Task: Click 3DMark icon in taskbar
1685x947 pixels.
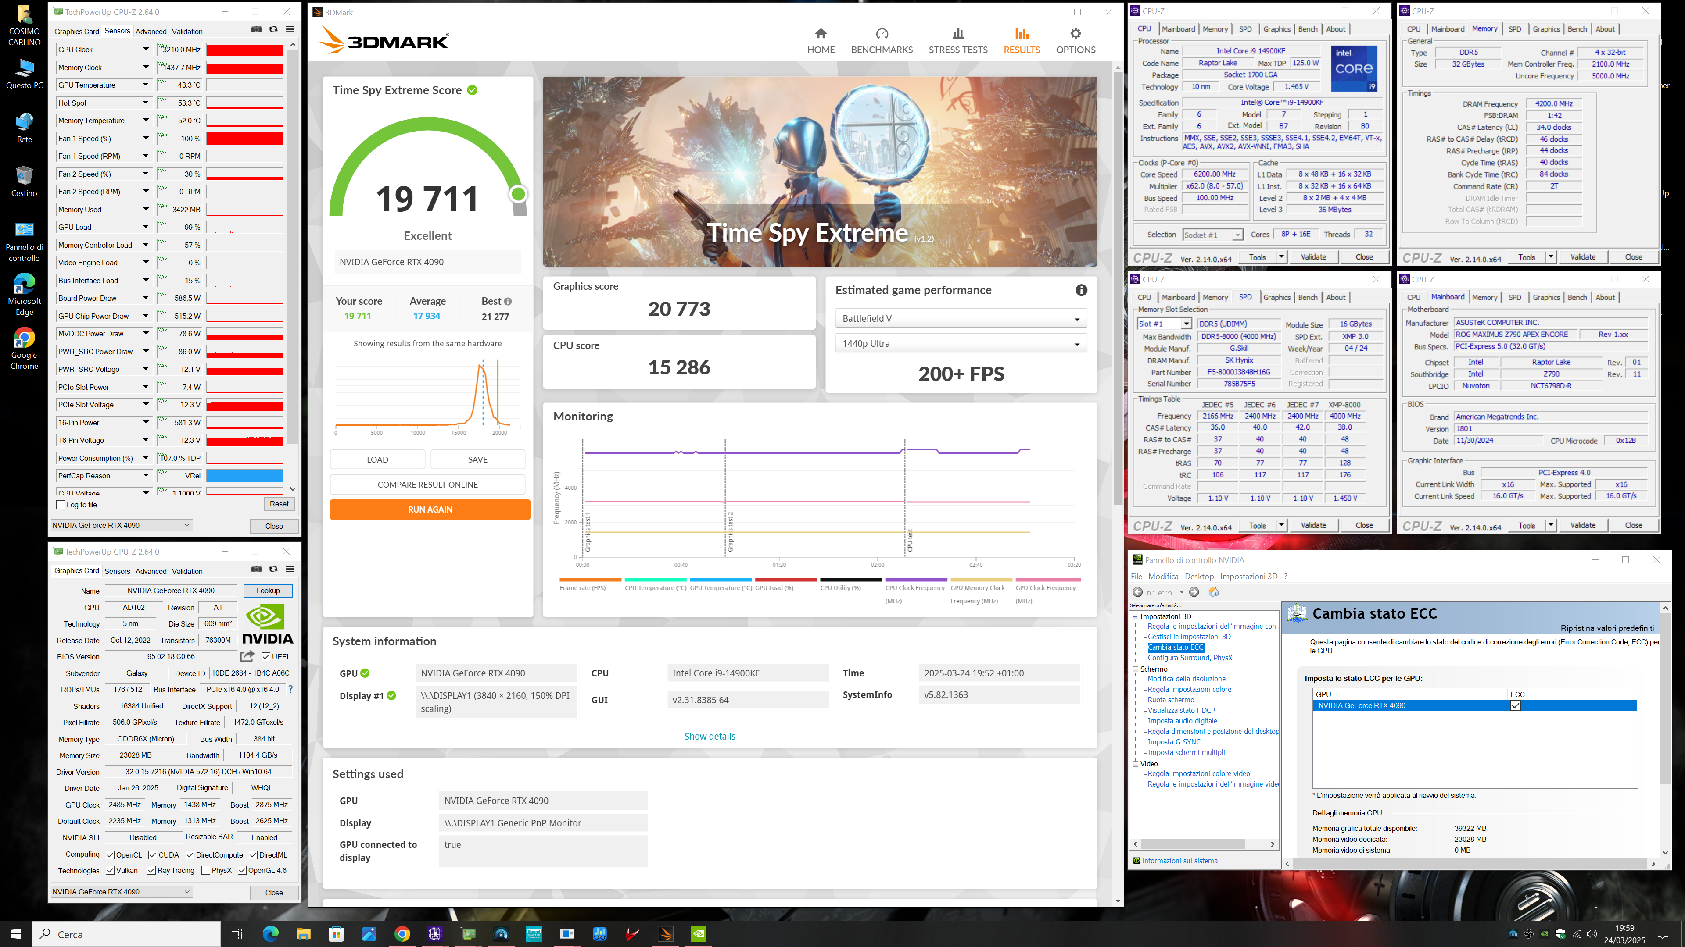Action: 665,934
